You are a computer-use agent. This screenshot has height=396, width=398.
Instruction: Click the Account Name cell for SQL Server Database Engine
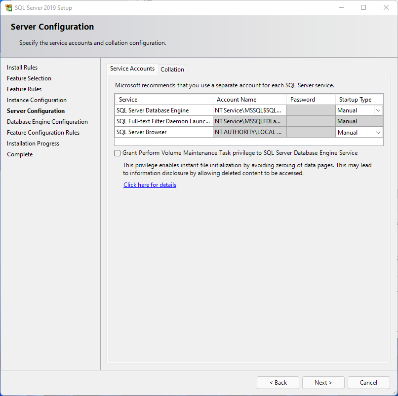(x=250, y=110)
